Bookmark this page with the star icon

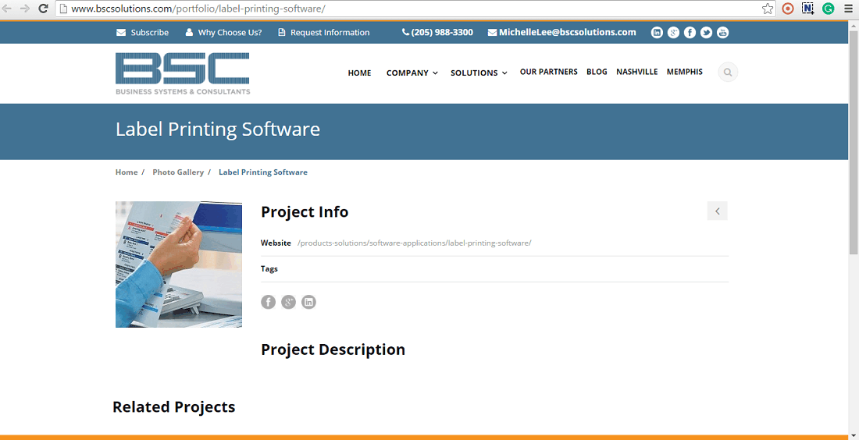[x=768, y=9]
